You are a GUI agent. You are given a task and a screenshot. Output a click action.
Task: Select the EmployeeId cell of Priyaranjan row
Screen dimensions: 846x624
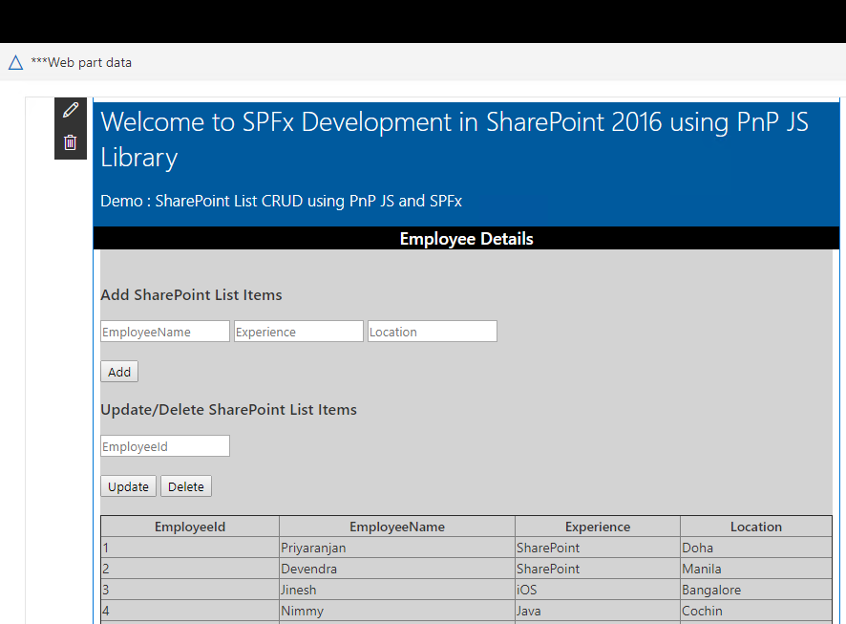click(x=190, y=548)
